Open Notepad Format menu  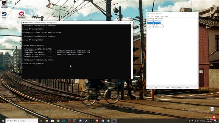coord(157,16)
